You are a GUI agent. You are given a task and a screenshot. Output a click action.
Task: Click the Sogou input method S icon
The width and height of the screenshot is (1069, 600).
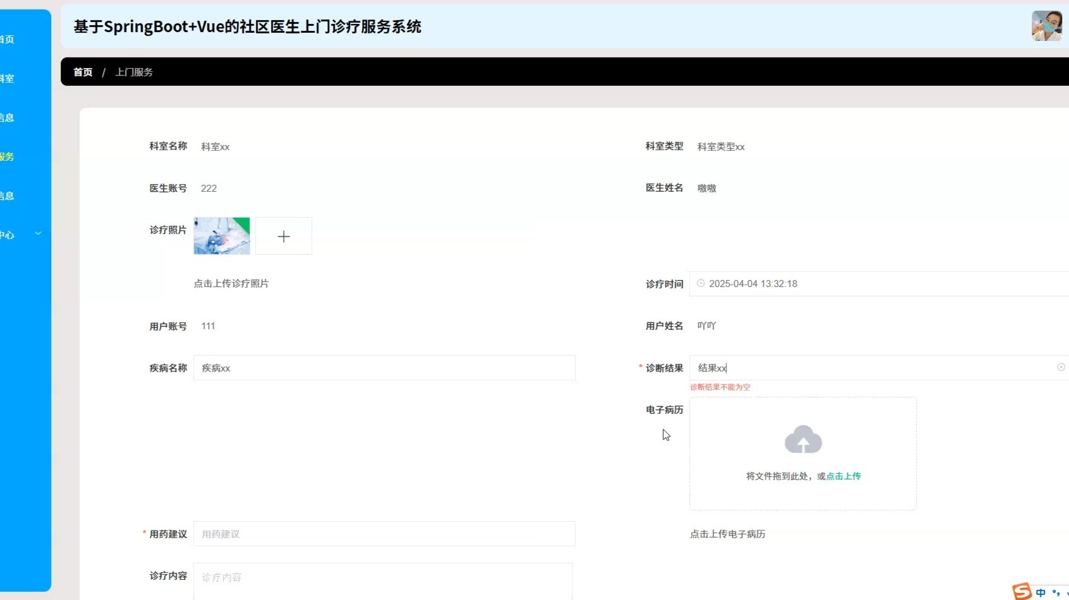[x=1022, y=591]
